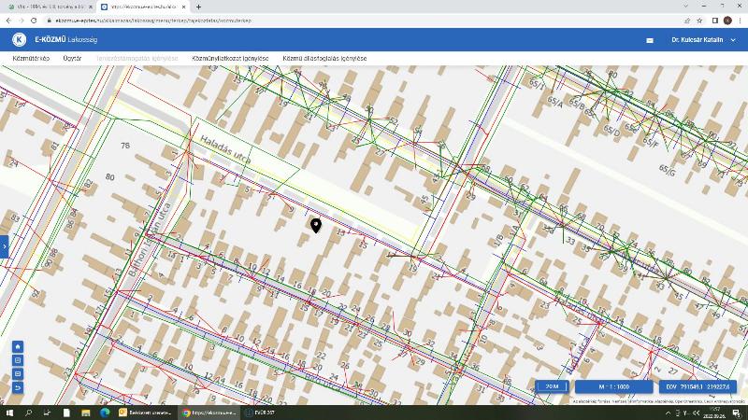The height and width of the screenshot is (420, 748).
Task: Expand the left side panel arrow tab
Action: click(x=5, y=246)
